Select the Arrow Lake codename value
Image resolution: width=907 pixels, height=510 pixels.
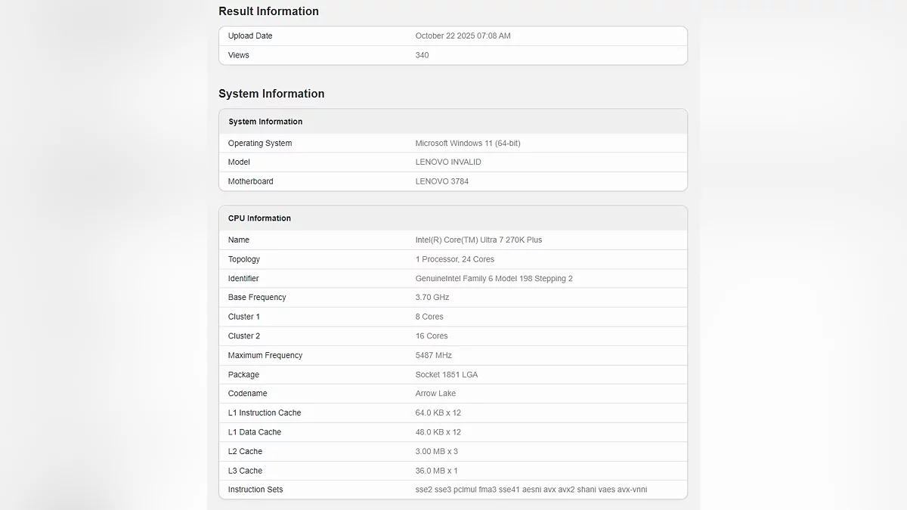[436, 394]
